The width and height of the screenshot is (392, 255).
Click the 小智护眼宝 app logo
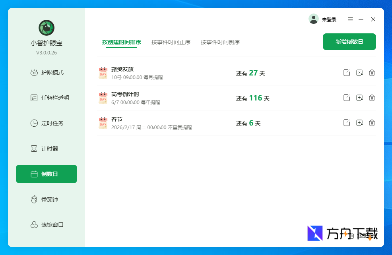coord(46,28)
